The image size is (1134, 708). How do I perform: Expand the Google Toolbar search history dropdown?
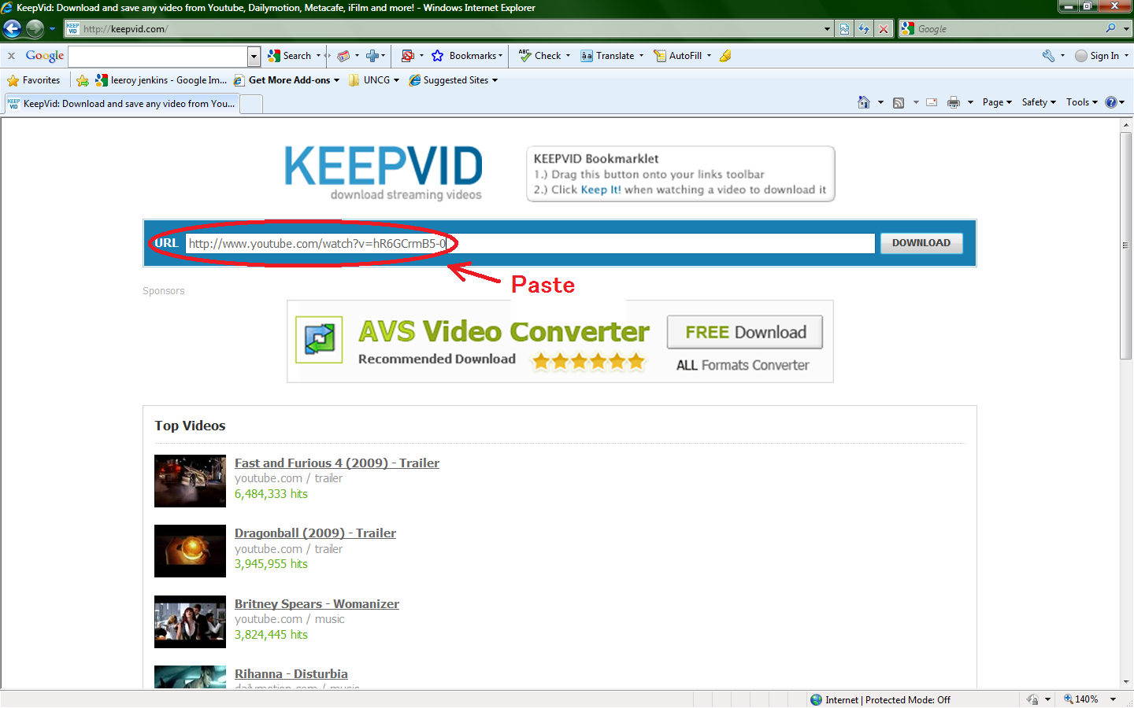pyautogui.click(x=254, y=56)
